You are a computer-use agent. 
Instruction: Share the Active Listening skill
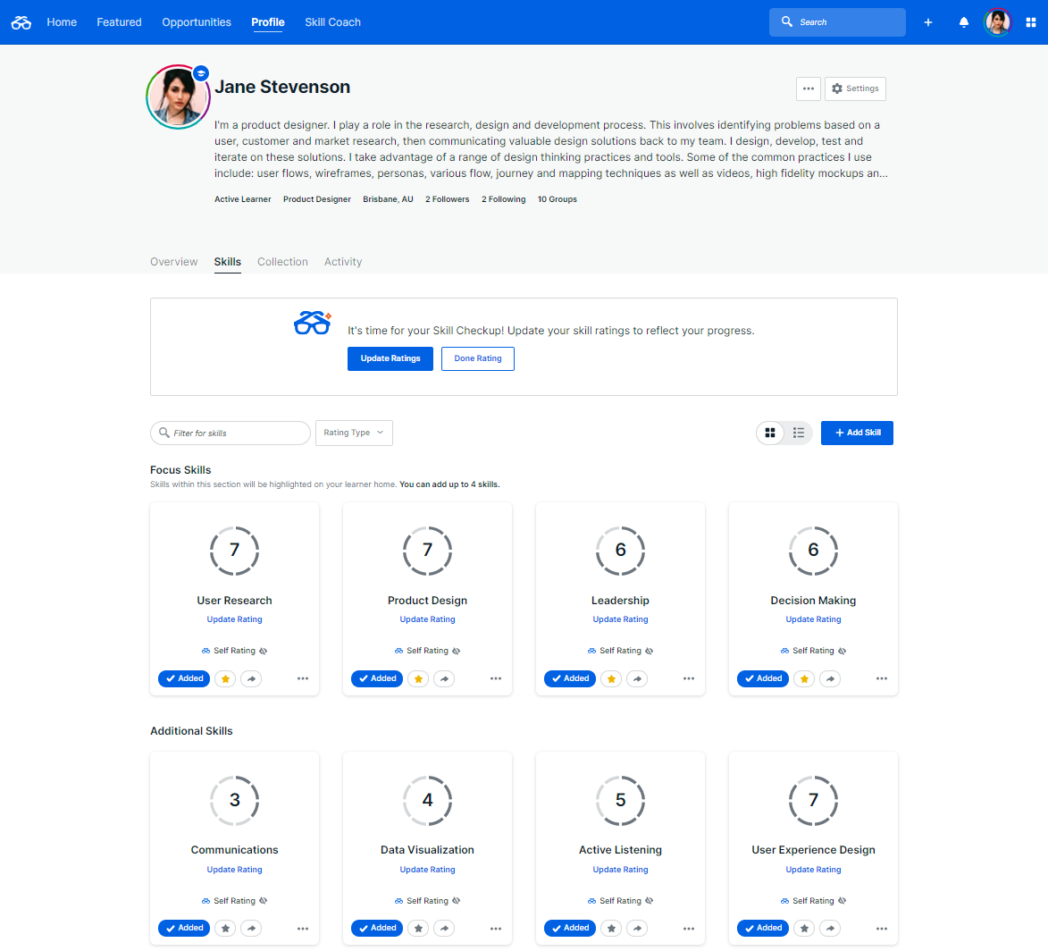(637, 928)
